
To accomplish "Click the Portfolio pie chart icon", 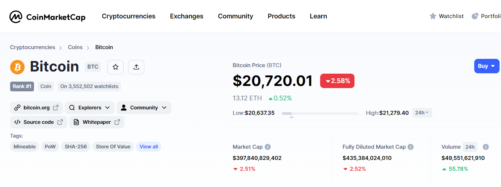I will coord(475,16).
